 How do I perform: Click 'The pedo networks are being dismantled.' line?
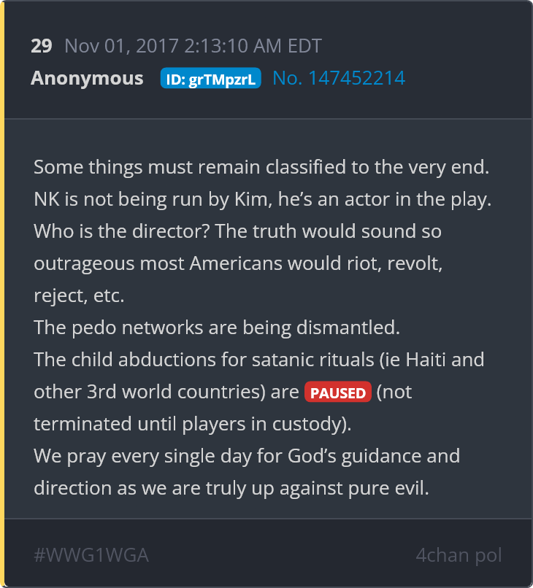point(217,328)
